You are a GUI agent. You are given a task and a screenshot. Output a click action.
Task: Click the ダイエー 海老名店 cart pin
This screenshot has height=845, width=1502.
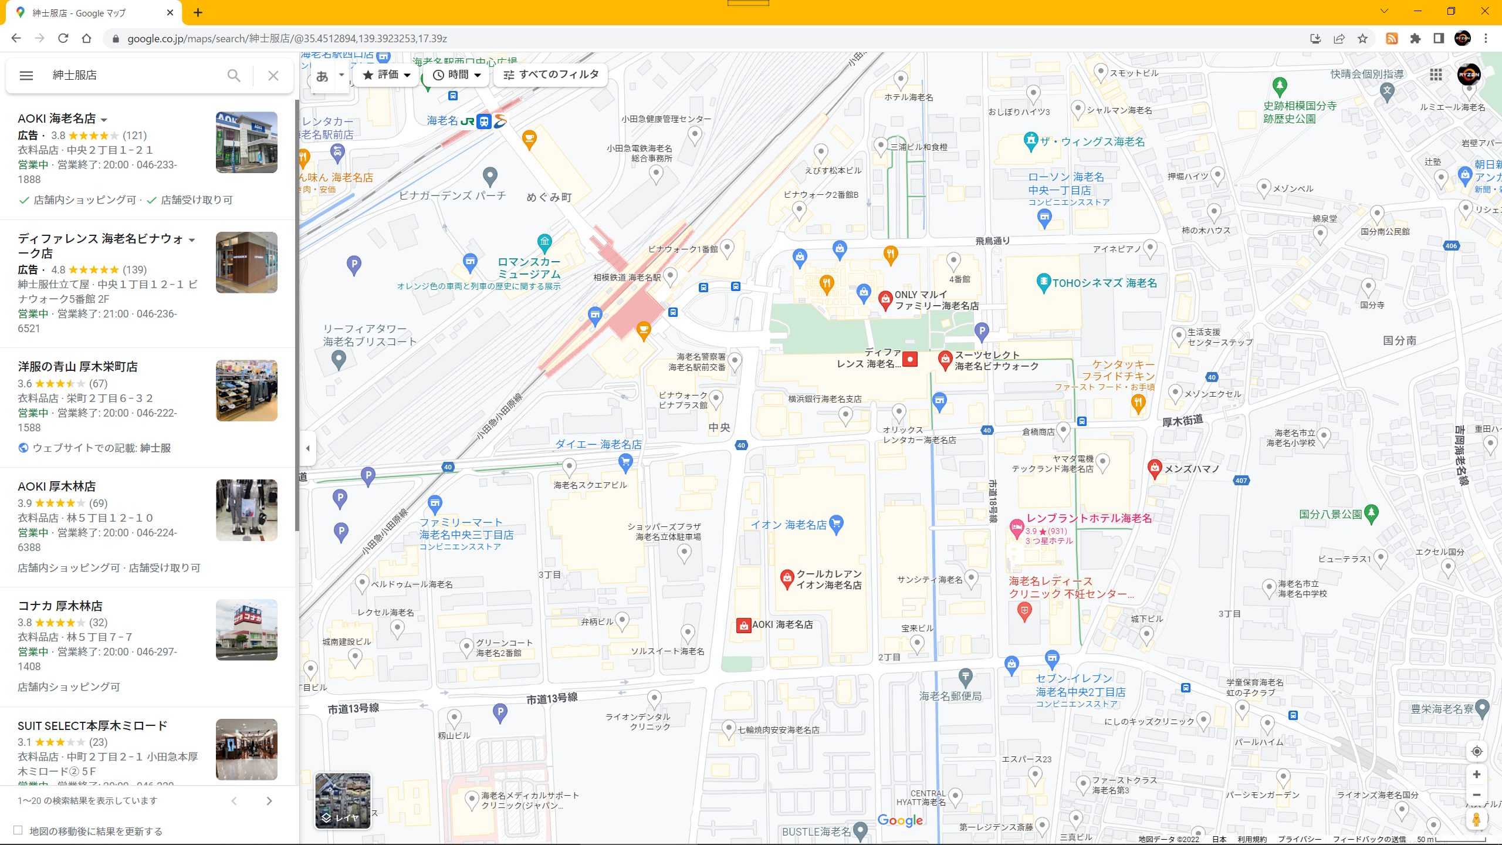(625, 463)
